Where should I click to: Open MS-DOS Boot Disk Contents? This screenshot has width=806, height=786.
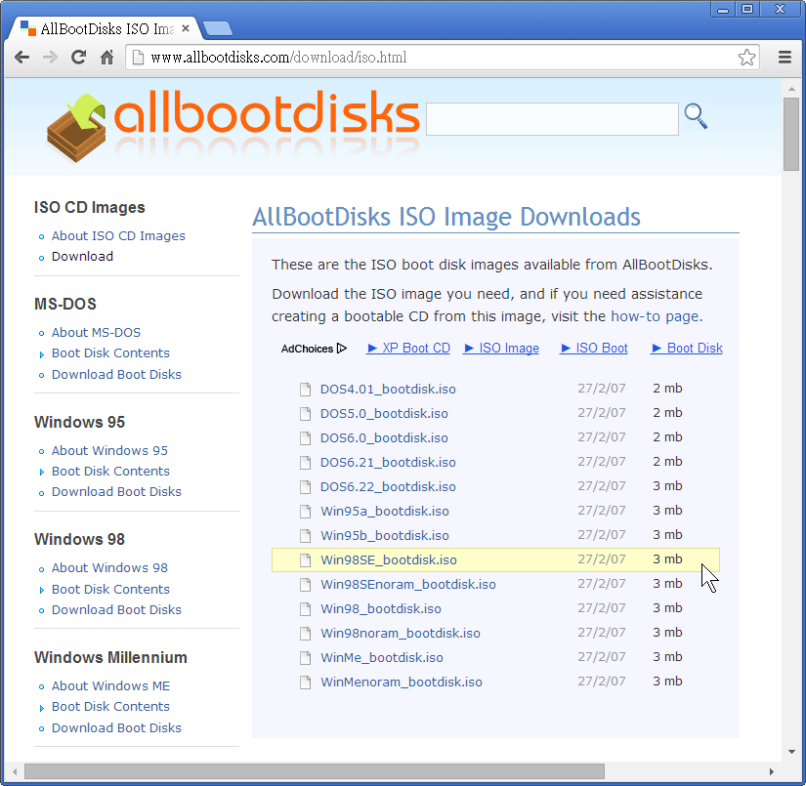110,352
